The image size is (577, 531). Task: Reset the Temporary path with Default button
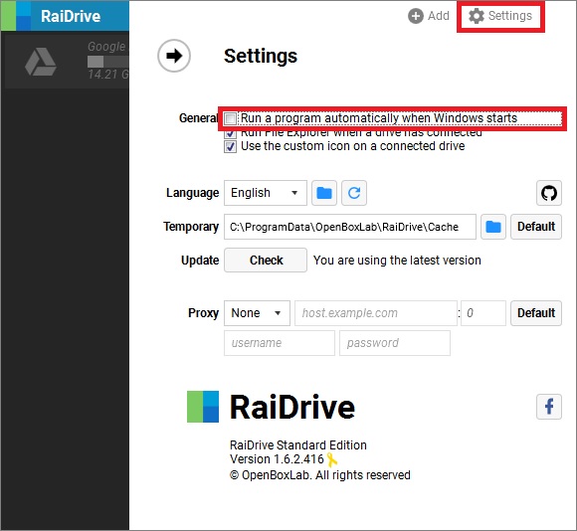(x=536, y=227)
